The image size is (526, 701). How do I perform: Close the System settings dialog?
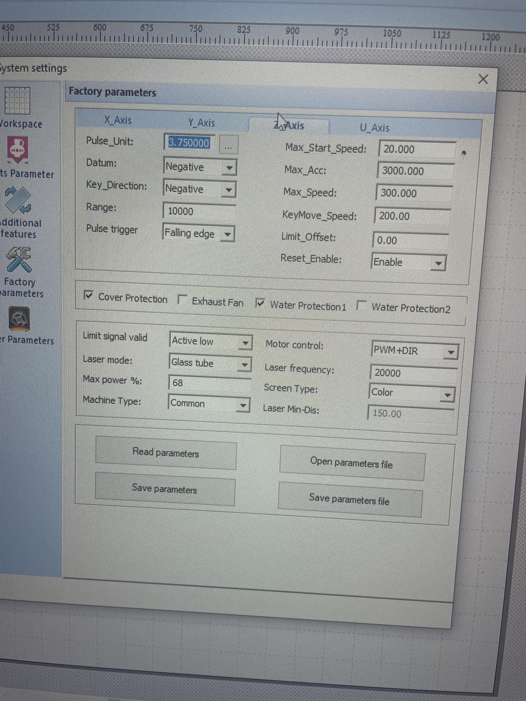483,79
